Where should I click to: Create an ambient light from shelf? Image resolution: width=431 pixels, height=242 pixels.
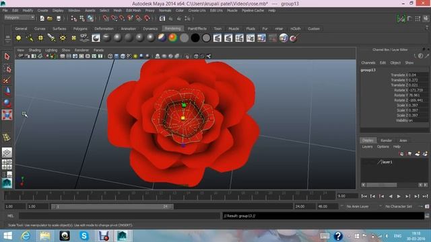18,38
